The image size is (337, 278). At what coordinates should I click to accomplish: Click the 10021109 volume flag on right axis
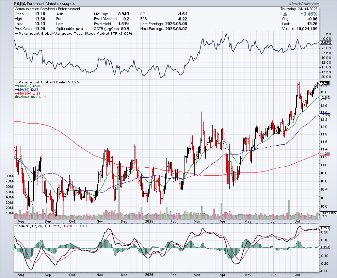(327, 213)
